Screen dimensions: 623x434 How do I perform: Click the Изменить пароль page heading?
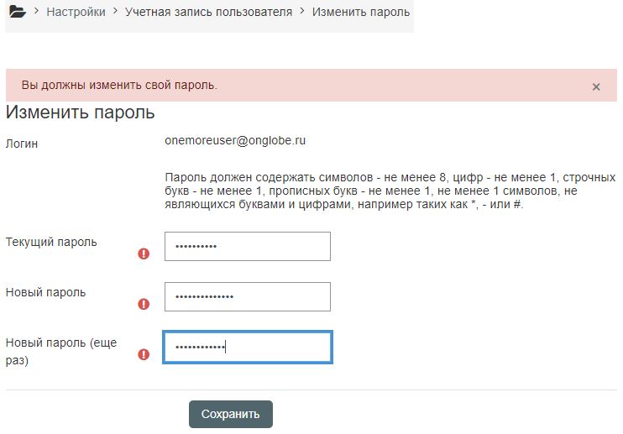point(80,112)
